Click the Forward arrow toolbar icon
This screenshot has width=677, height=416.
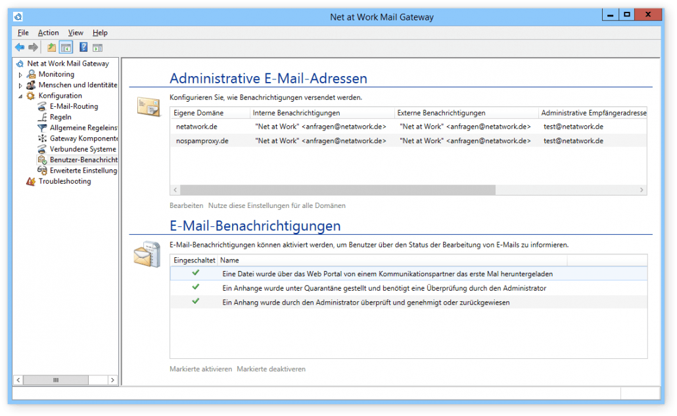pos(34,47)
